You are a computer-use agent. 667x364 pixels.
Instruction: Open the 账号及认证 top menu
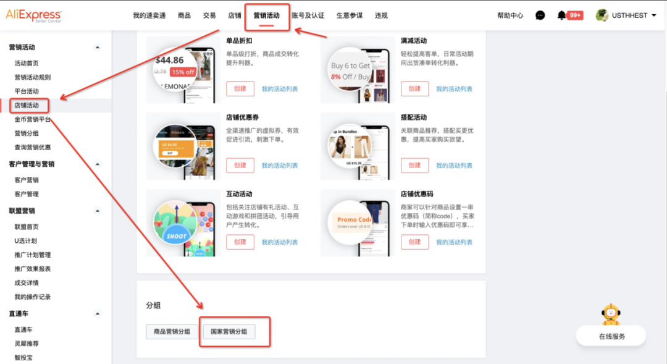(308, 15)
